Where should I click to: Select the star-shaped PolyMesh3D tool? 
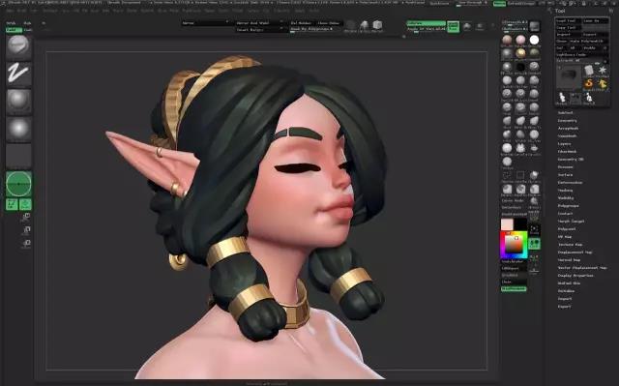602,71
